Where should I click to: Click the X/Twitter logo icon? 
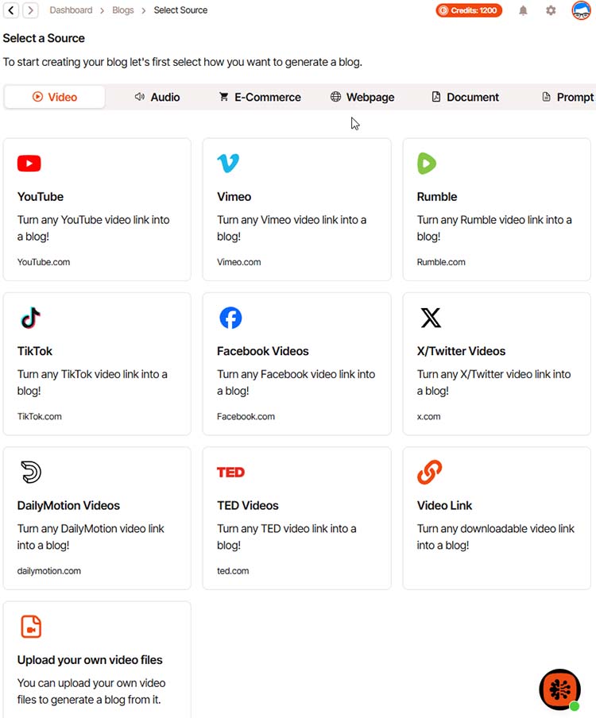(431, 318)
